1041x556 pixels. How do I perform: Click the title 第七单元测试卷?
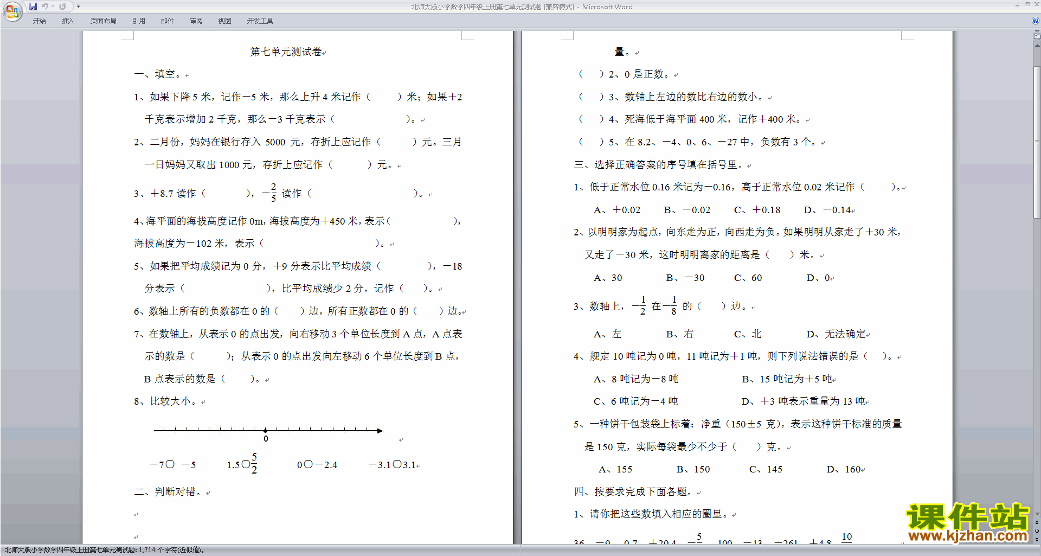pos(286,52)
